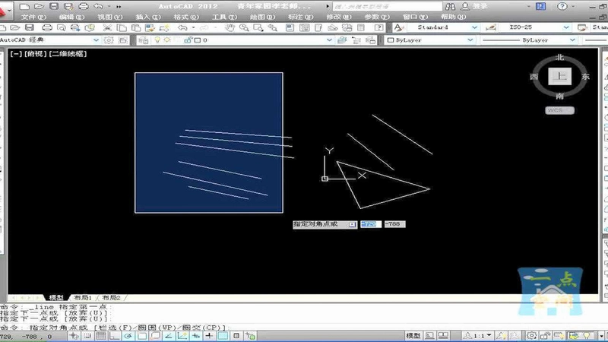The height and width of the screenshot is (342, 608).
Task: Open Plot Preview from the standard toolbar
Action: pyautogui.click(x=62, y=27)
